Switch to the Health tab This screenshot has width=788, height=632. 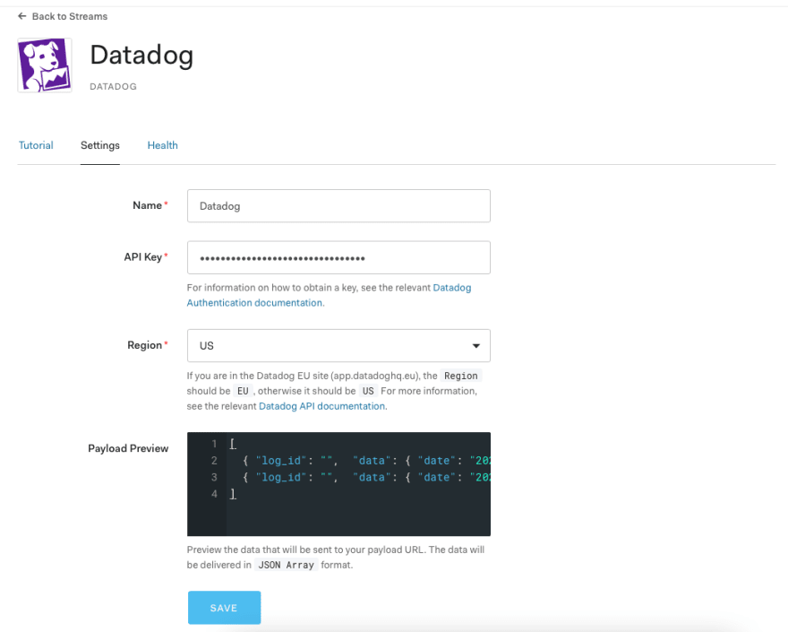162,145
